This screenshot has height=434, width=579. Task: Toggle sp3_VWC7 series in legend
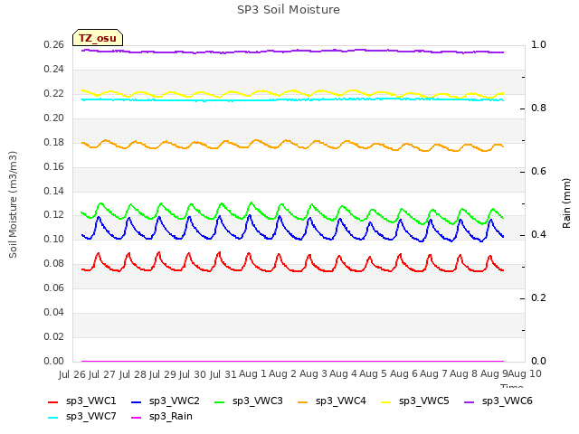point(82,417)
